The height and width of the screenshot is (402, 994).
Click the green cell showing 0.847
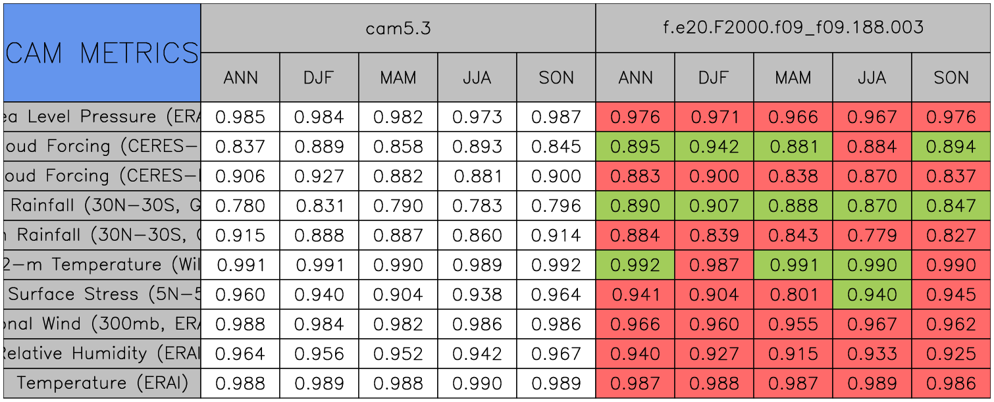[951, 206]
